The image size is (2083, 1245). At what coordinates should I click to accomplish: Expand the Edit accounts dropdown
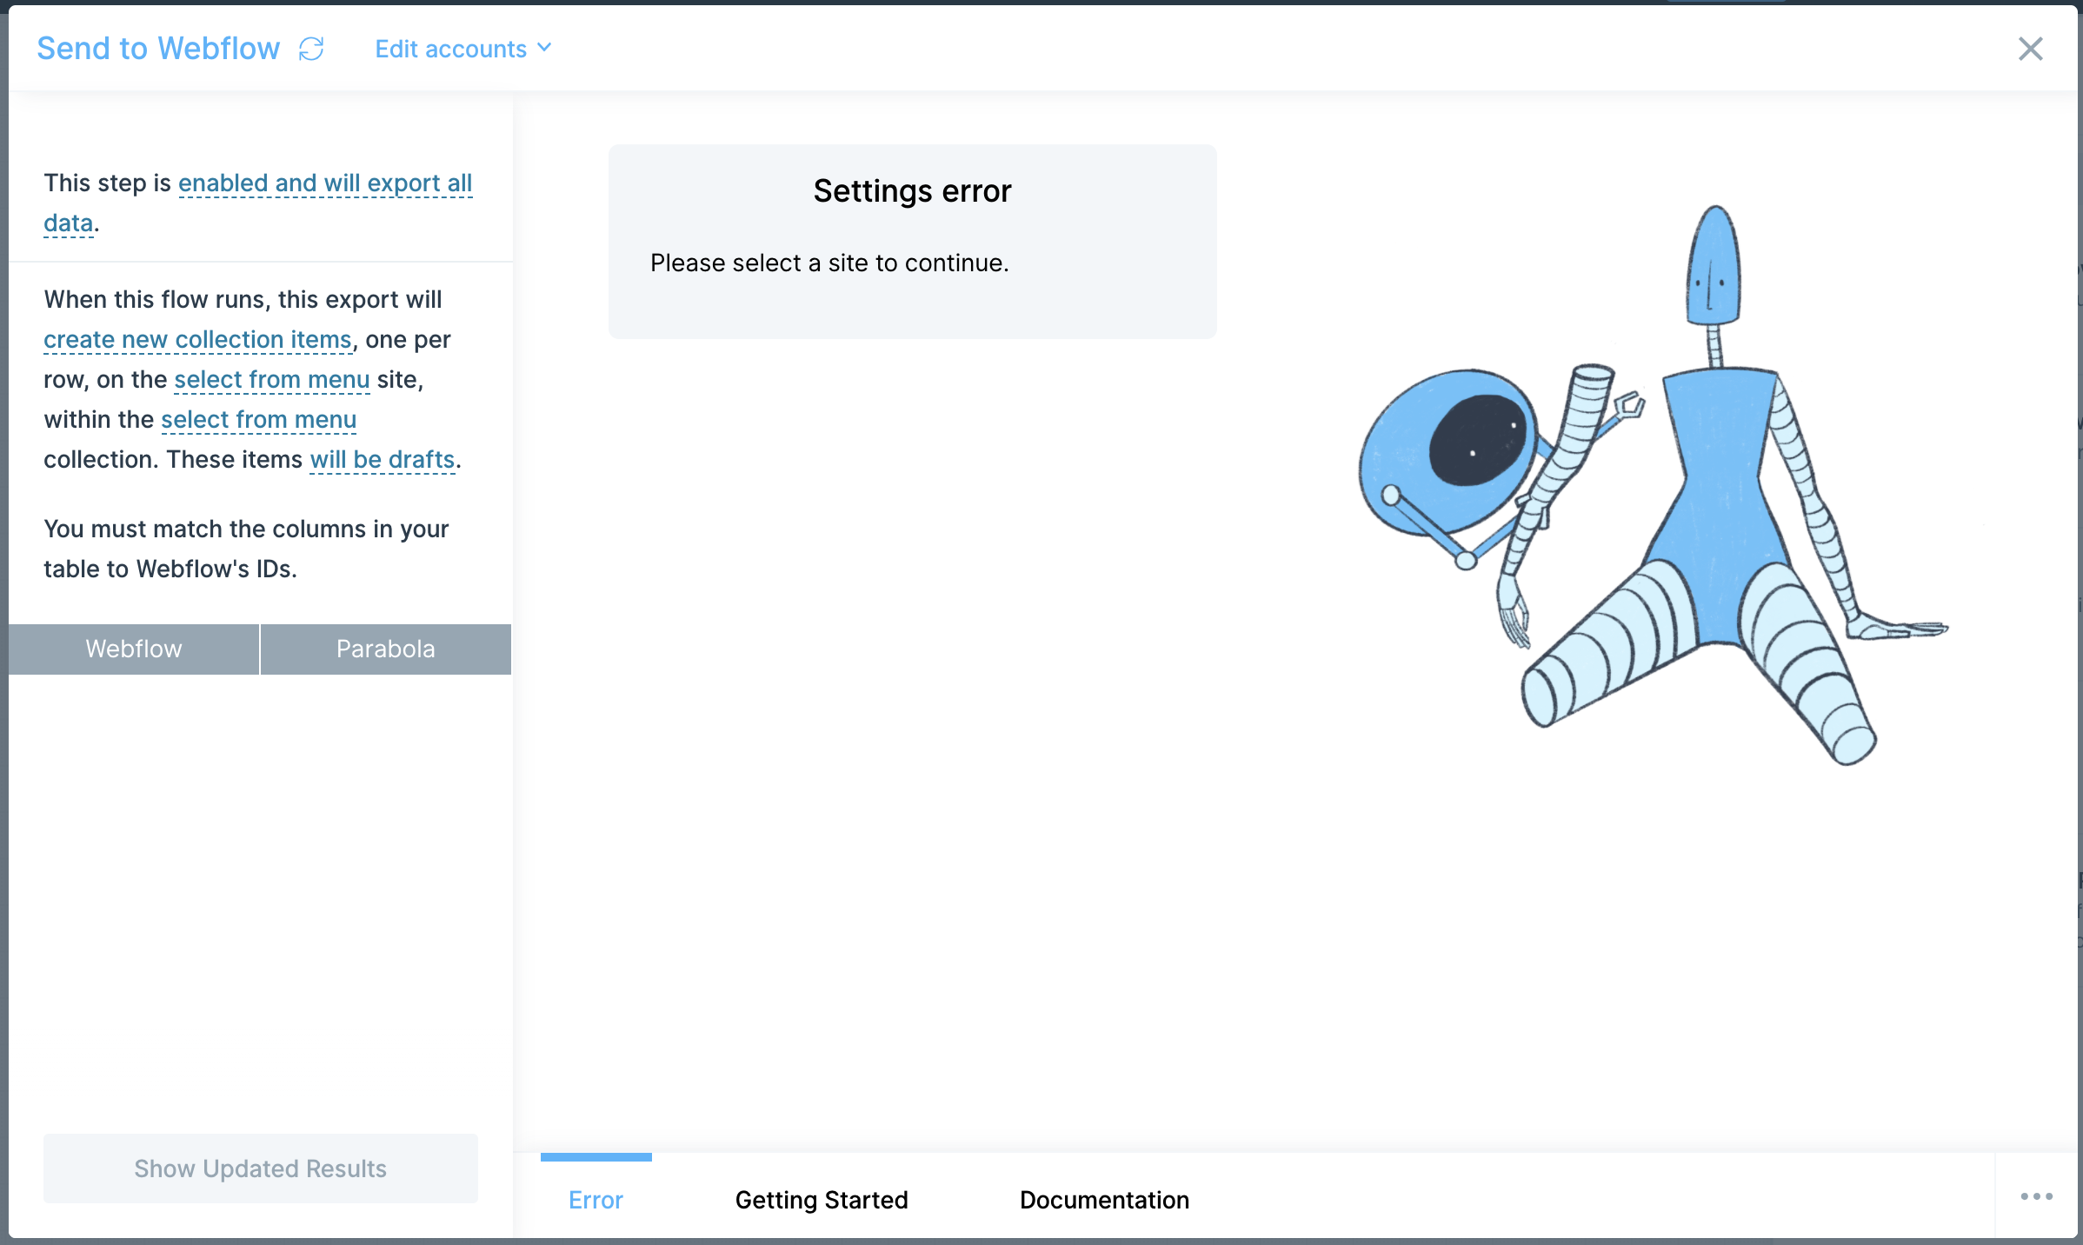click(463, 49)
